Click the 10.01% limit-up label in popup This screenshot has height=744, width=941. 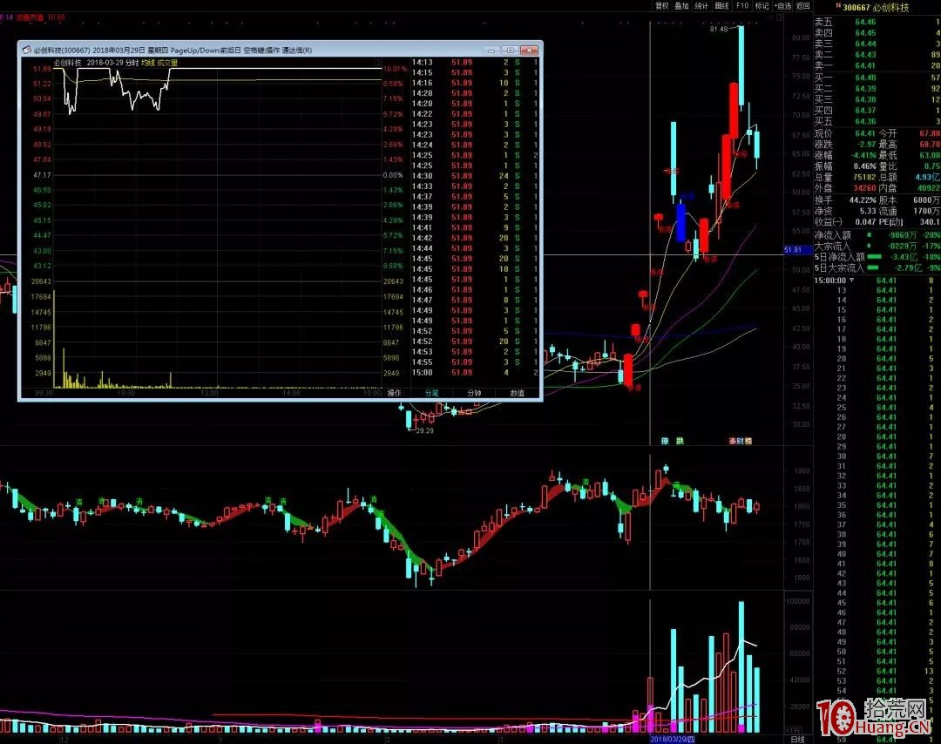pos(395,69)
